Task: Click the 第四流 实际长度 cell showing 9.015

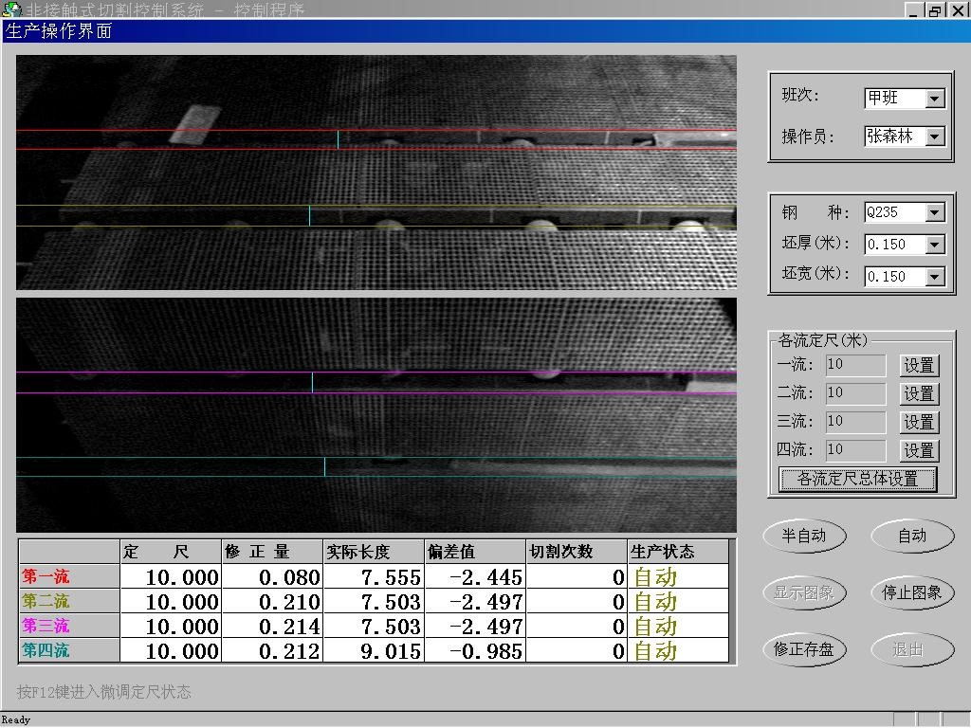Action: click(374, 651)
